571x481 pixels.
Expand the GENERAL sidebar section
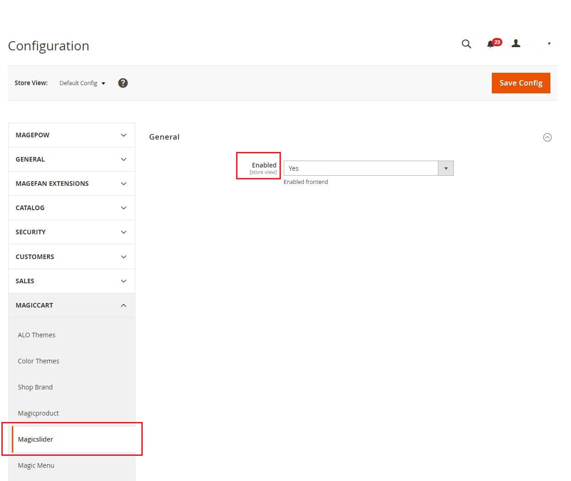click(x=71, y=159)
